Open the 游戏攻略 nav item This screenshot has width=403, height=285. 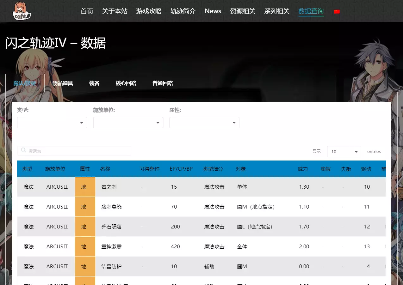tap(149, 11)
